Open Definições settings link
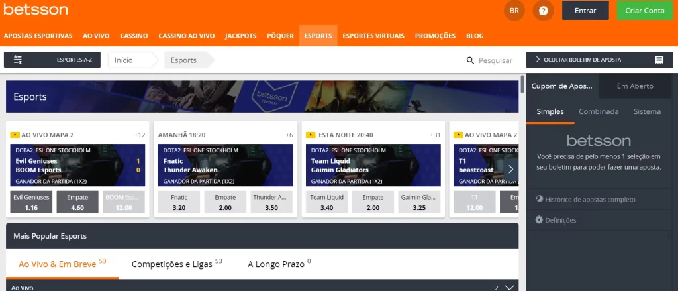The width and height of the screenshot is (678, 291). click(561, 221)
